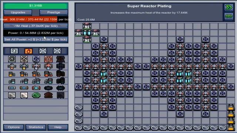Select the orange flame heat components tab
This screenshot has height=133, width=237.
(x=29, y=51)
